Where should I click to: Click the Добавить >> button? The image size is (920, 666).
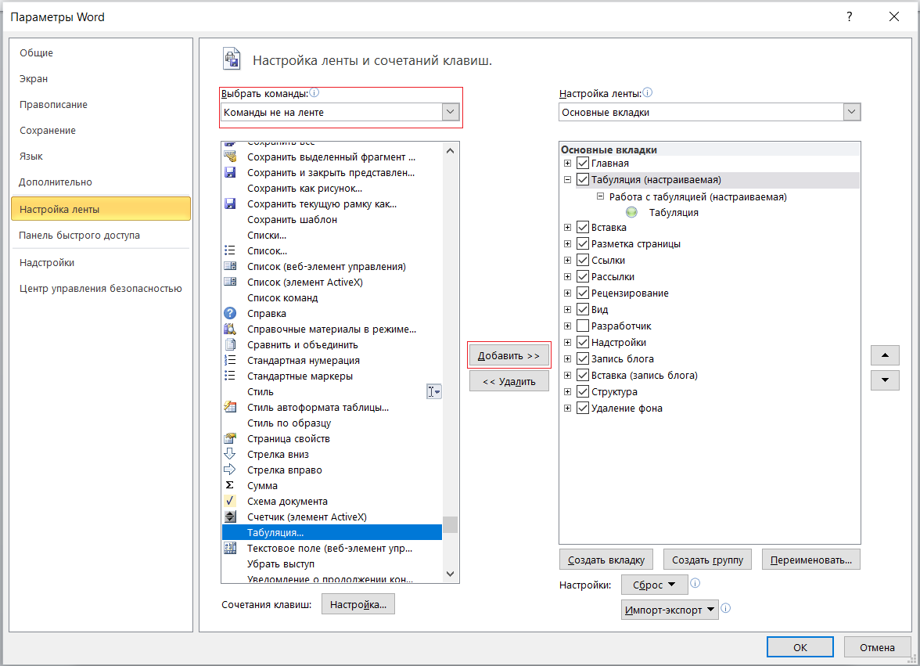509,355
